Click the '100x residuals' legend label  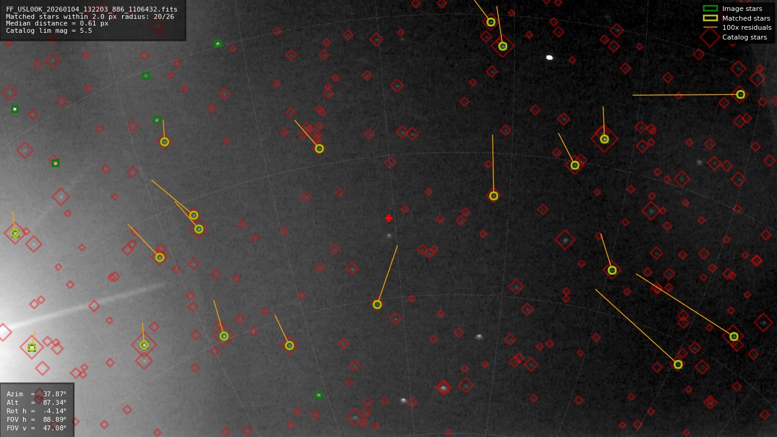tap(747, 27)
